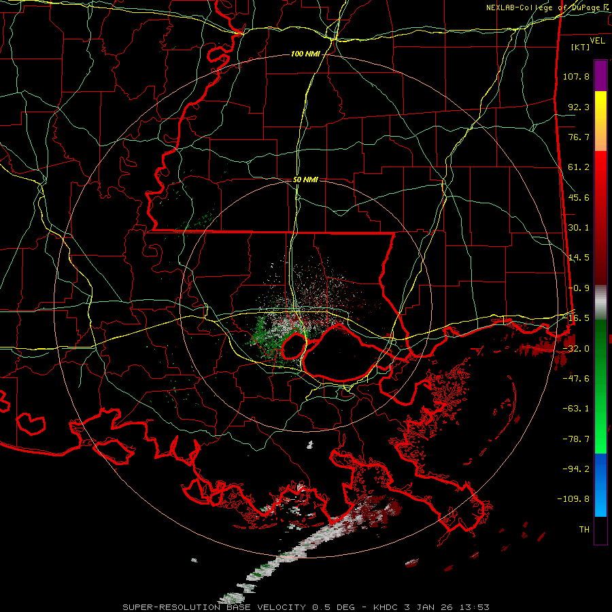The width and height of the screenshot is (612, 612).
Task: Click the blue segment of velocity color bar
Action: point(600,485)
